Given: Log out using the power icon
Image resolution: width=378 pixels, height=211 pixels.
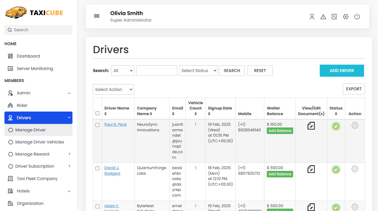Looking at the screenshot, I should tap(357, 17).
